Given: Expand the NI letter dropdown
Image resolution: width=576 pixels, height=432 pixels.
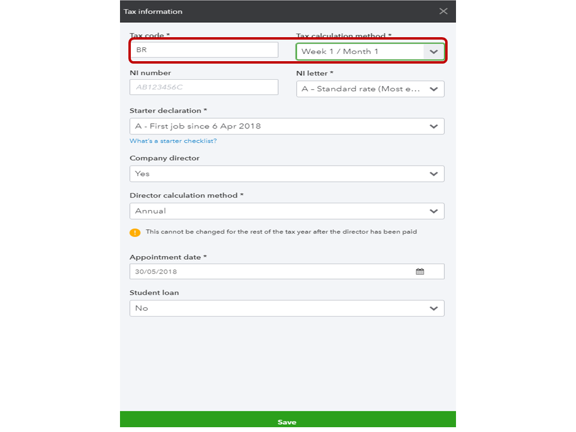Looking at the screenshot, I should click(370, 89).
